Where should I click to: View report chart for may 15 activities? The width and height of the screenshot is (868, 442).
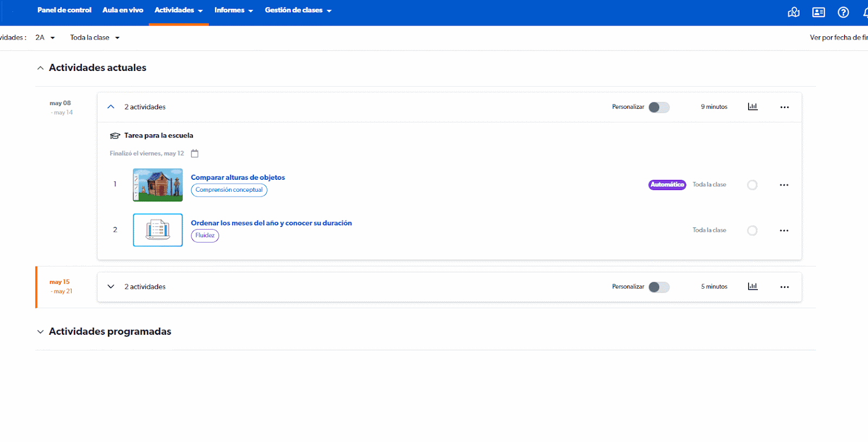pos(752,287)
